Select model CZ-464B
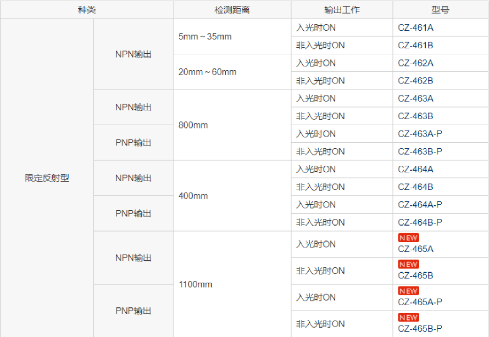489x337 pixels. click(415, 187)
